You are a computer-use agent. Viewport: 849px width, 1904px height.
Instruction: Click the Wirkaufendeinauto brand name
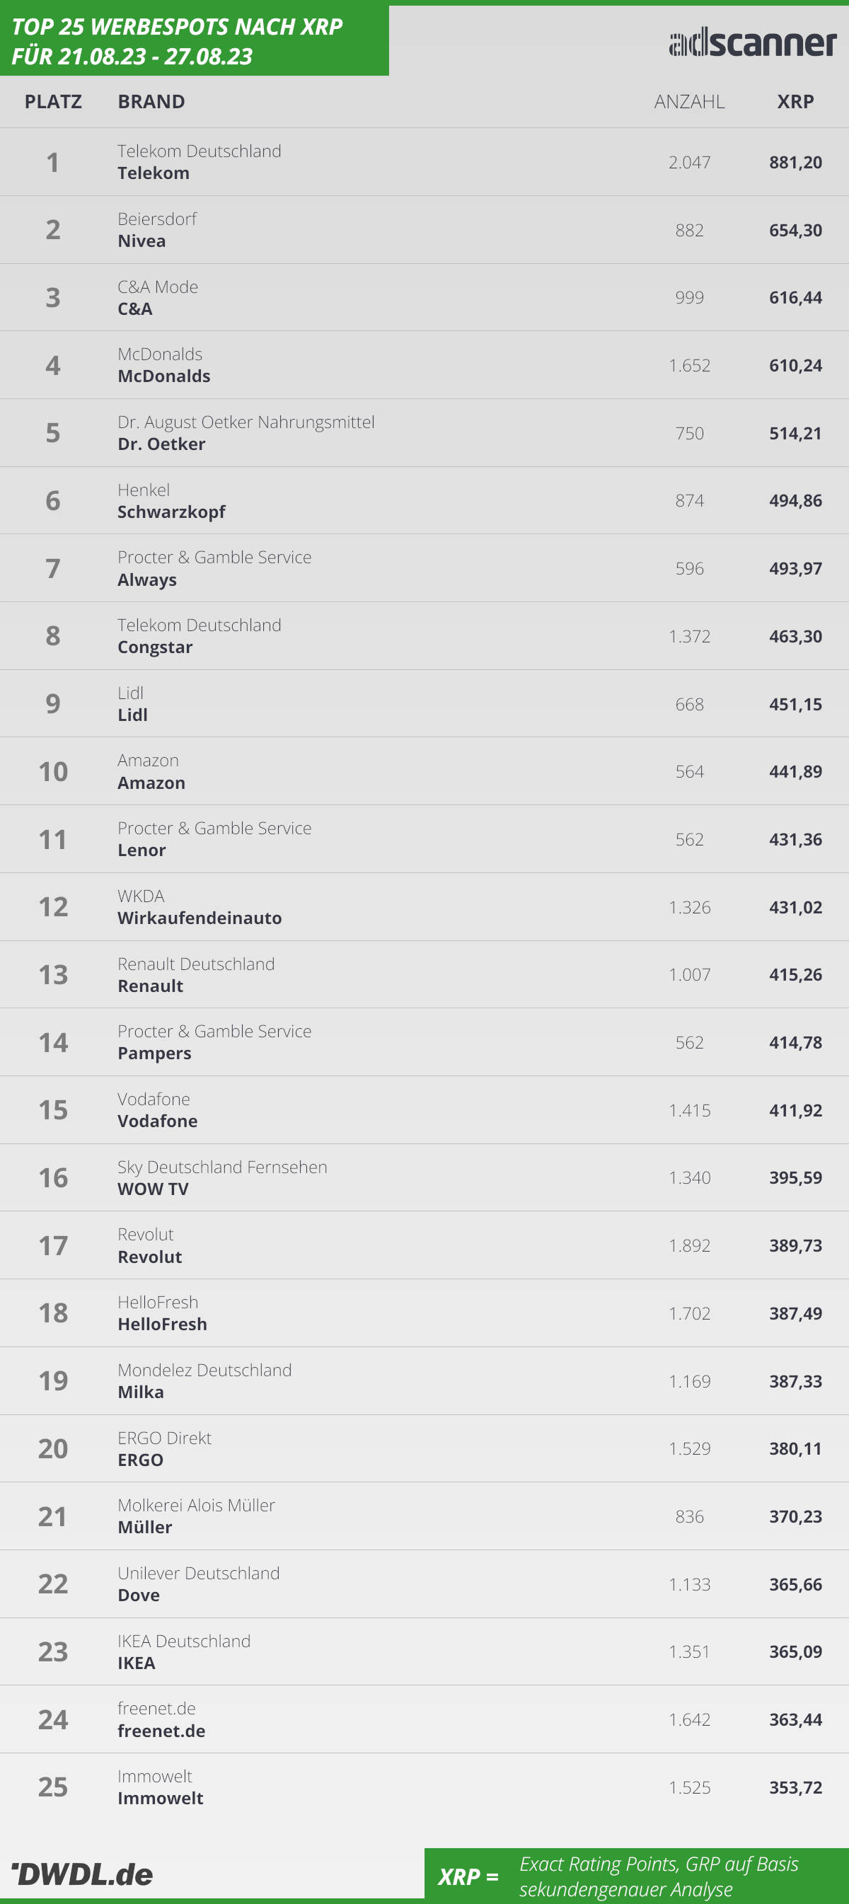pyautogui.click(x=200, y=918)
